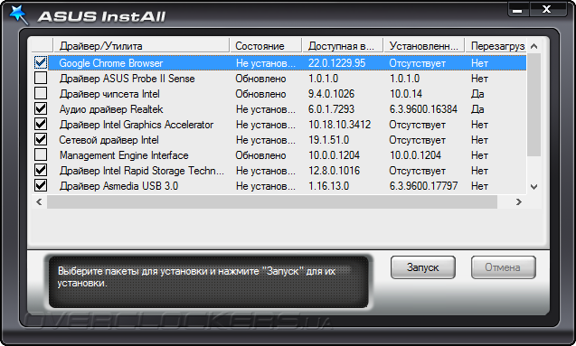Image resolution: width=576 pixels, height=346 pixels.
Task: Sort by the Установленн... column header
Action: coord(424,46)
